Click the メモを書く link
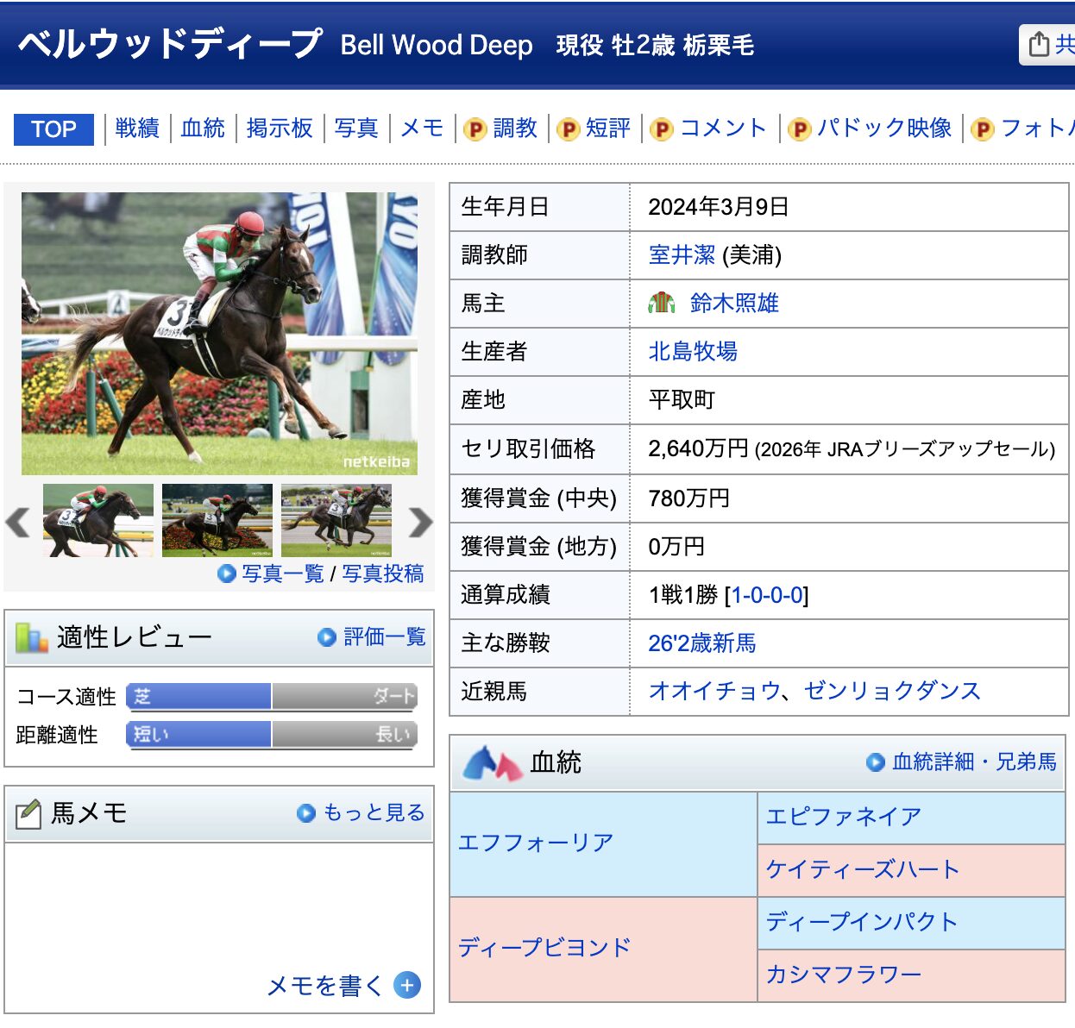Image resolution: width=1075 pixels, height=1028 pixels. tap(324, 985)
